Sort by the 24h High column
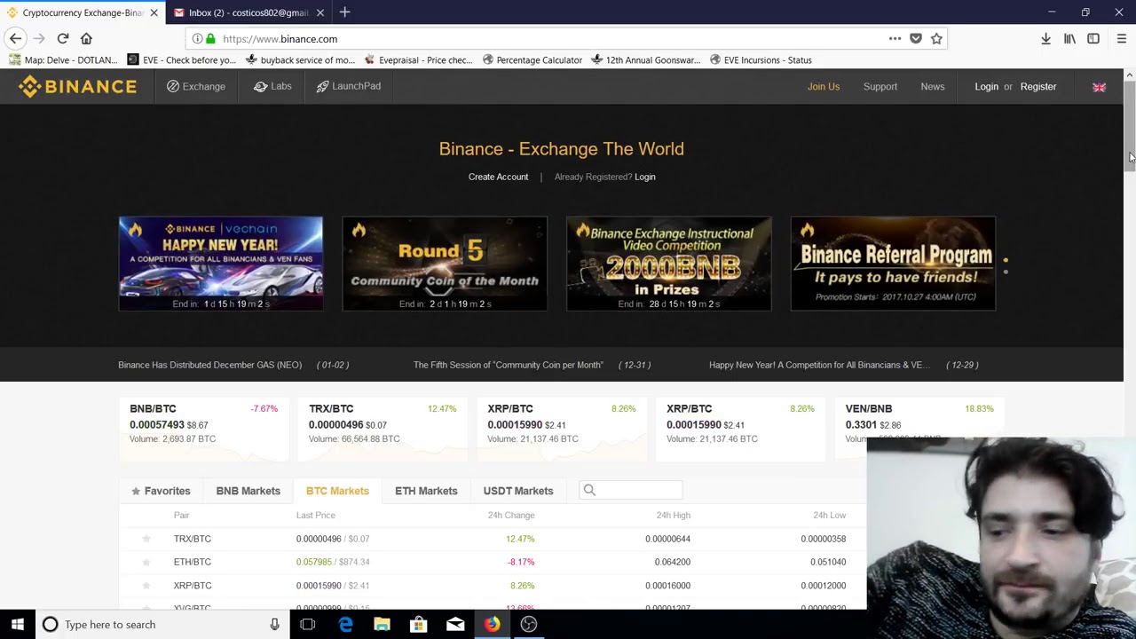Image resolution: width=1136 pixels, height=639 pixels. [x=673, y=515]
